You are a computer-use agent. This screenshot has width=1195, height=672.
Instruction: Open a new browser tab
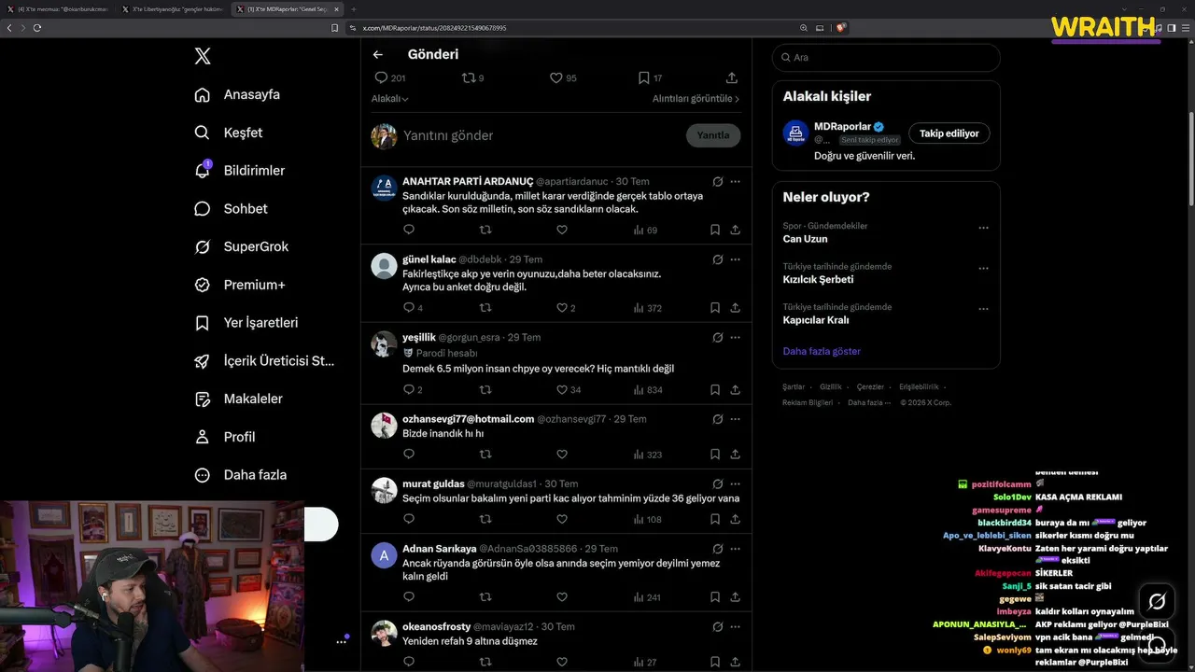[353, 9]
